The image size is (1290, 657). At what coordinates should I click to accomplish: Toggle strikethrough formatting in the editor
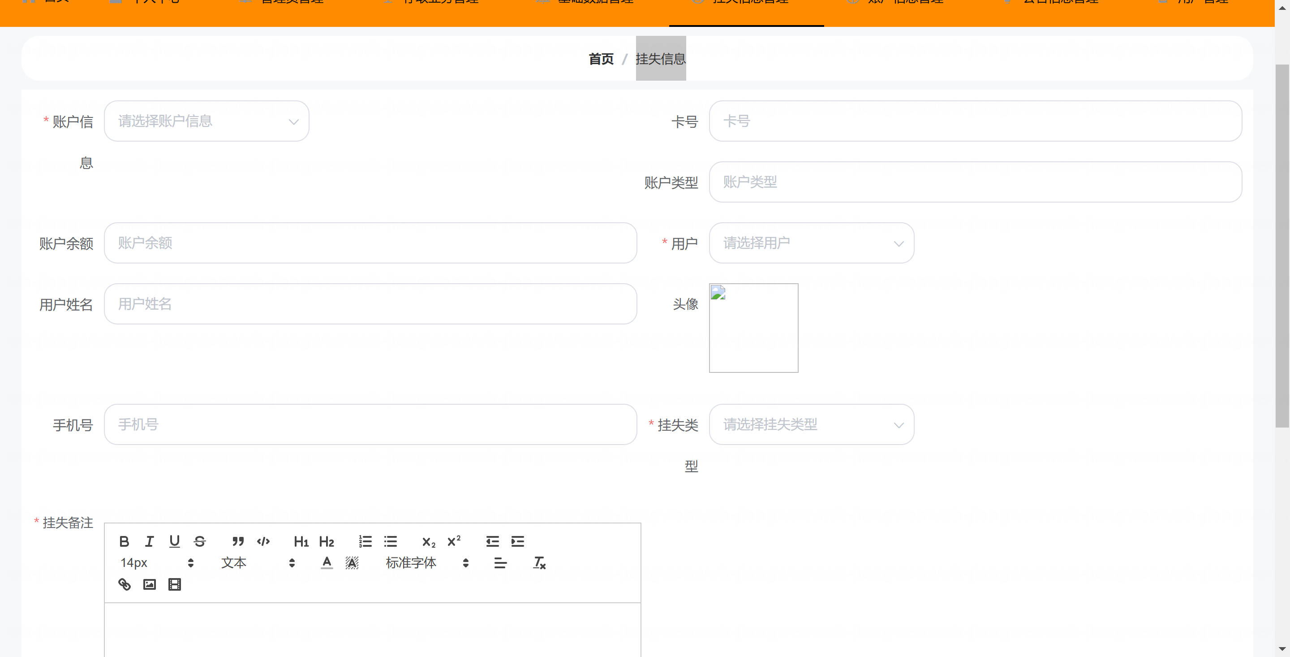coord(199,541)
